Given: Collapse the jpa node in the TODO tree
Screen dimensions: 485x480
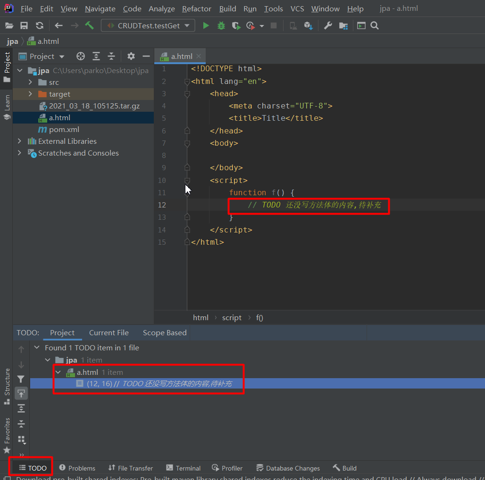Looking at the screenshot, I should point(48,360).
